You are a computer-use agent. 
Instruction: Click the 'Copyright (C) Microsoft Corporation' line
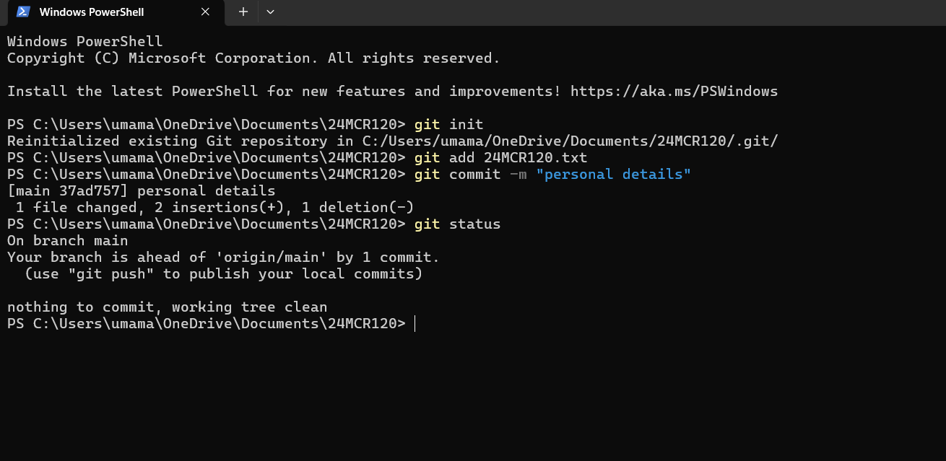[x=253, y=58]
